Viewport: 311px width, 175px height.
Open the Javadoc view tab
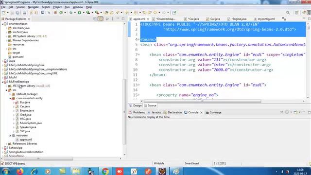coord(155,112)
